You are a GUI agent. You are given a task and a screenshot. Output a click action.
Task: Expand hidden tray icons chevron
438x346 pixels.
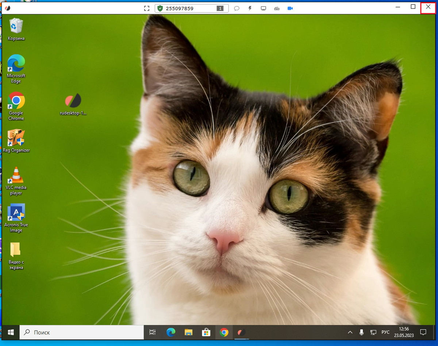(350, 332)
